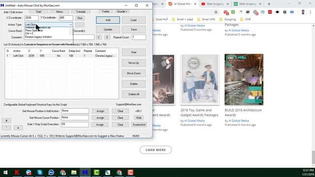
Task: Open the 2018 Toy, Game and Gadget Awards thumbnail
Action: coord(200,80)
